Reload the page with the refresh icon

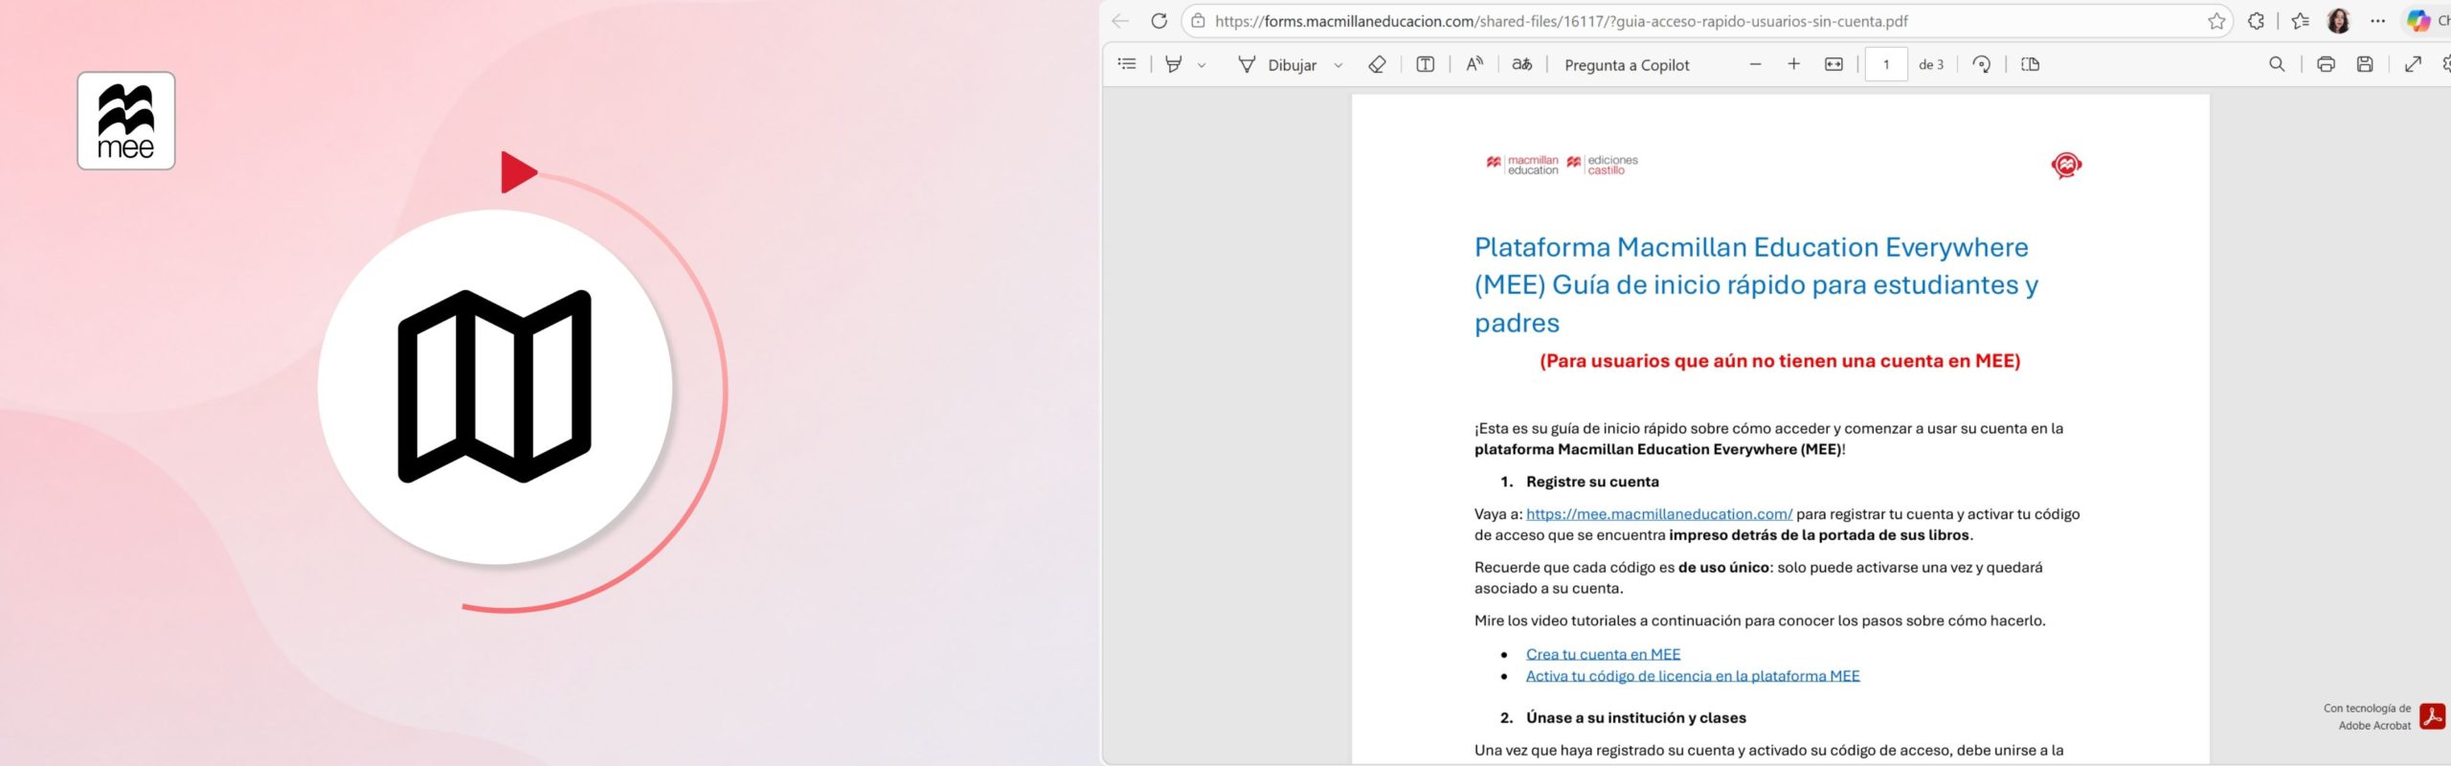point(1158,21)
